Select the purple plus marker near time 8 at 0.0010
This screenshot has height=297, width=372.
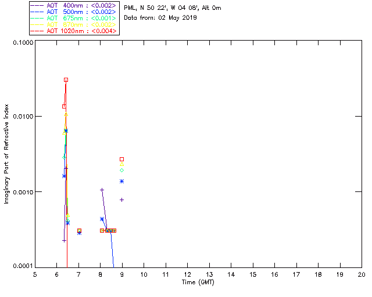point(102,190)
